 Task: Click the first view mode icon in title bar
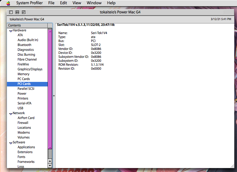coord(11,12)
